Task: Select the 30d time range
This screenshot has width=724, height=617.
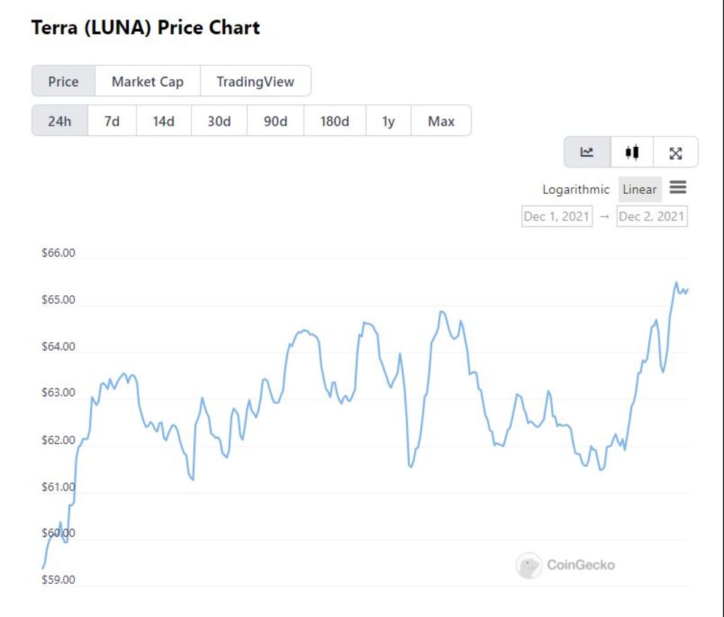Action: (219, 121)
